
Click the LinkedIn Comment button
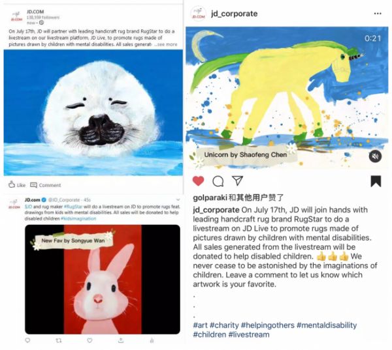pos(46,185)
